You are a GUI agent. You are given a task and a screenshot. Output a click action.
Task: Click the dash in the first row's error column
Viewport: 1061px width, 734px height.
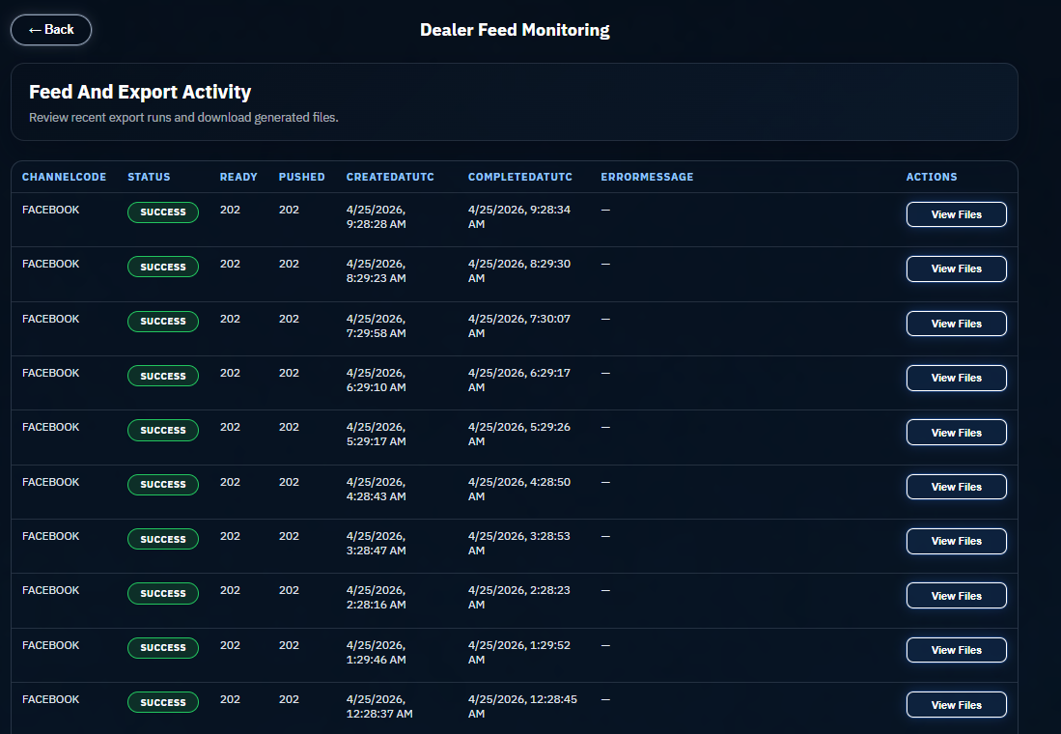(606, 210)
